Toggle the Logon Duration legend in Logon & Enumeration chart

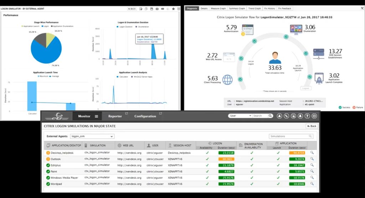click(x=124, y=27)
